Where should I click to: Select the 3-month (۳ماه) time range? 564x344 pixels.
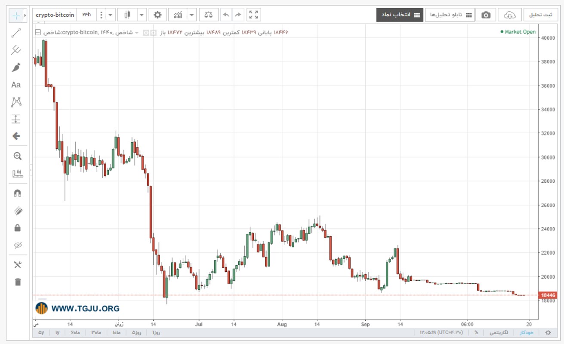(x=96, y=332)
